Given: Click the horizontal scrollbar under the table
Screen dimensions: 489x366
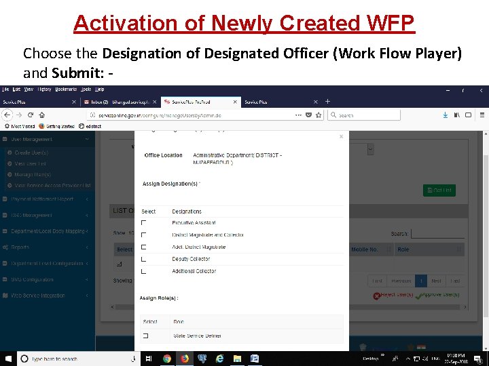Looking at the screenshot, I should click(x=289, y=307).
